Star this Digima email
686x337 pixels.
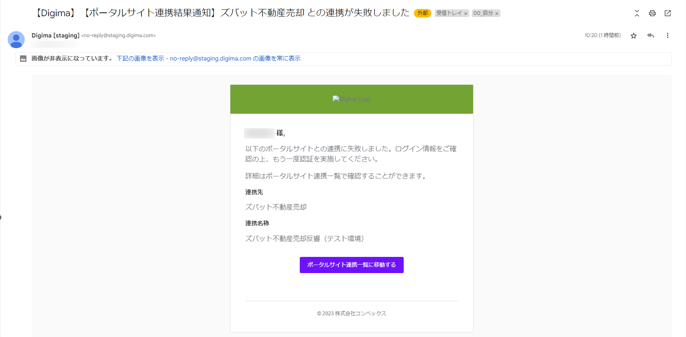coord(633,36)
